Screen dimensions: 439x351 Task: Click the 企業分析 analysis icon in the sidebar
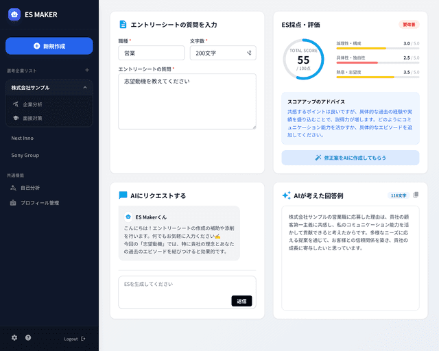(x=16, y=104)
